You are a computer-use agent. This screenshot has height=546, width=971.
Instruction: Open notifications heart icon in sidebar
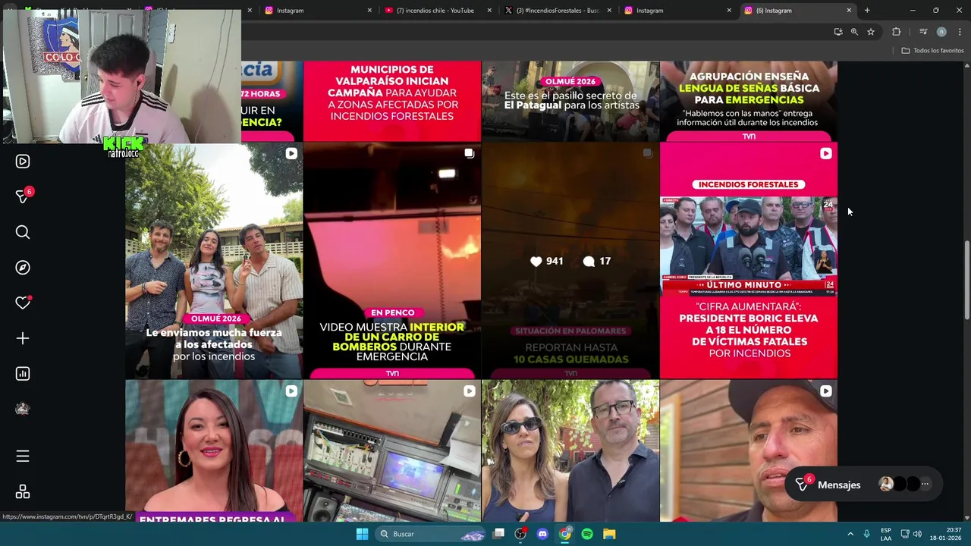[x=23, y=303]
